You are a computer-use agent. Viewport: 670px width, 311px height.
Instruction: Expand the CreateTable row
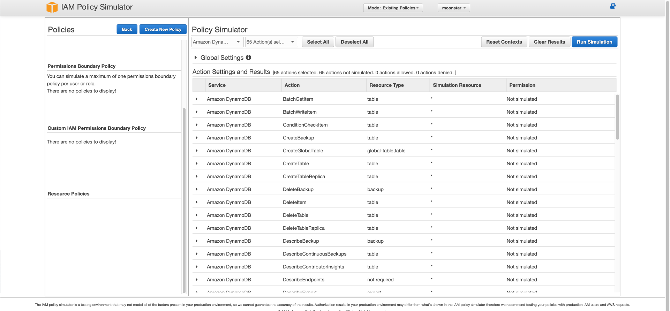click(x=197, y=164)
